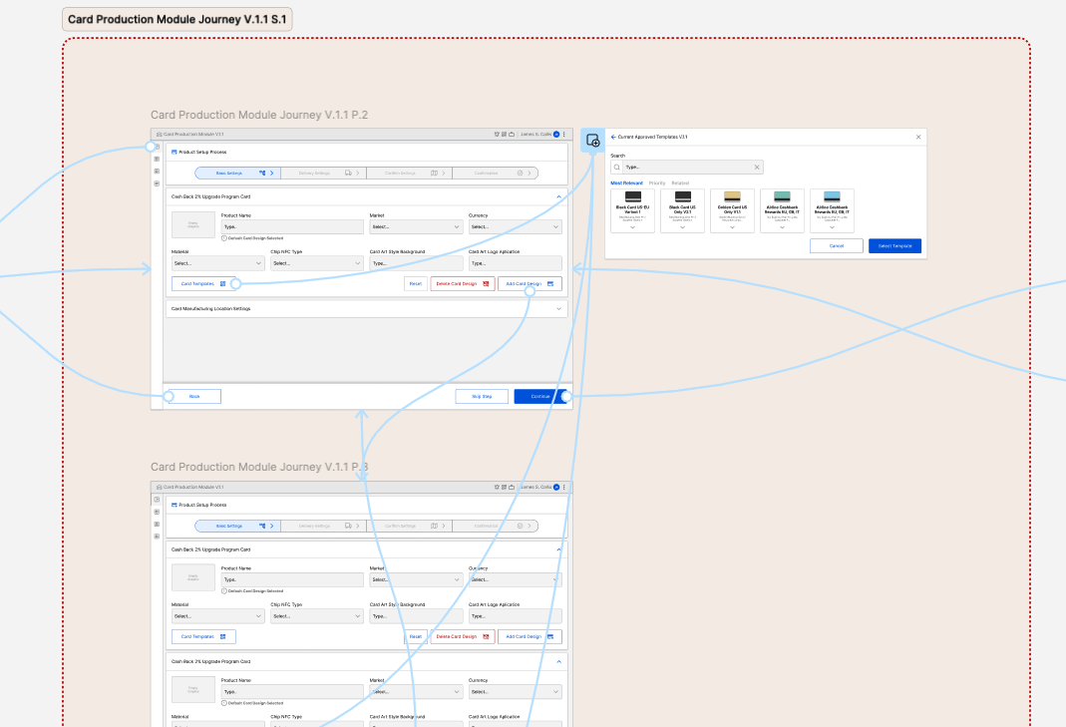Click the top sidebar icon in P.3 frame
This screenshot has height=727, width=1066.
(157, 499)
